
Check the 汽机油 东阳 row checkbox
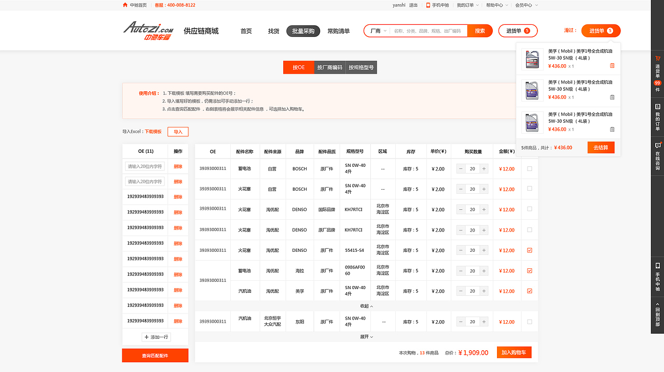530,321
